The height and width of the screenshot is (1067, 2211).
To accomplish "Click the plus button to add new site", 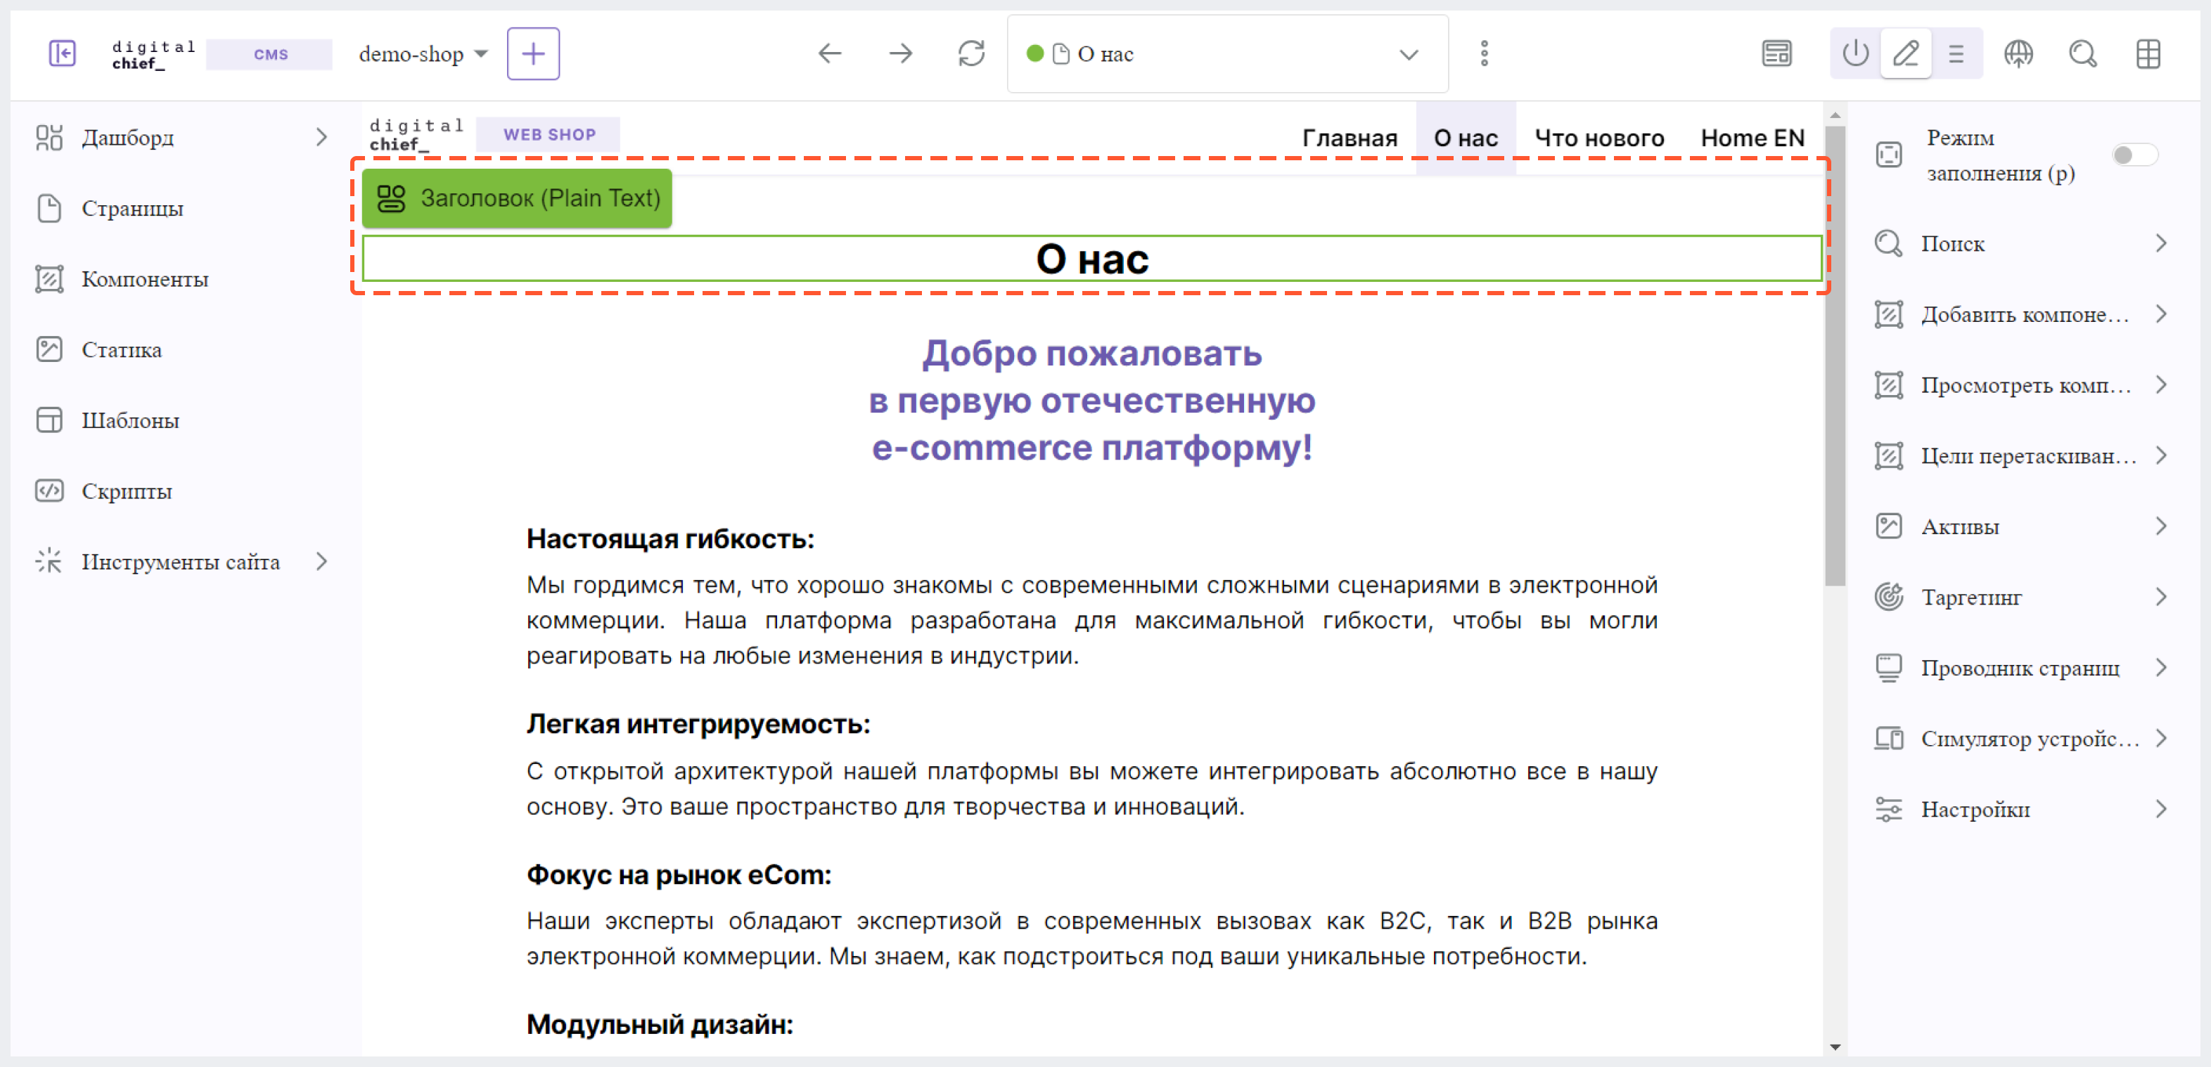I will pos(533,53).
